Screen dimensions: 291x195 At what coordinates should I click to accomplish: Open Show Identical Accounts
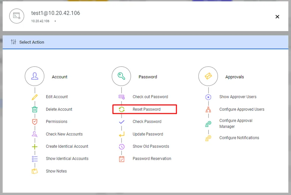click(x=67, y=159)
